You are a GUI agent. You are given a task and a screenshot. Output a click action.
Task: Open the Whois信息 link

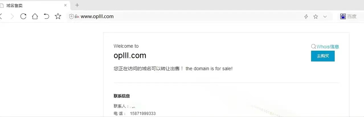pos(325,47)
